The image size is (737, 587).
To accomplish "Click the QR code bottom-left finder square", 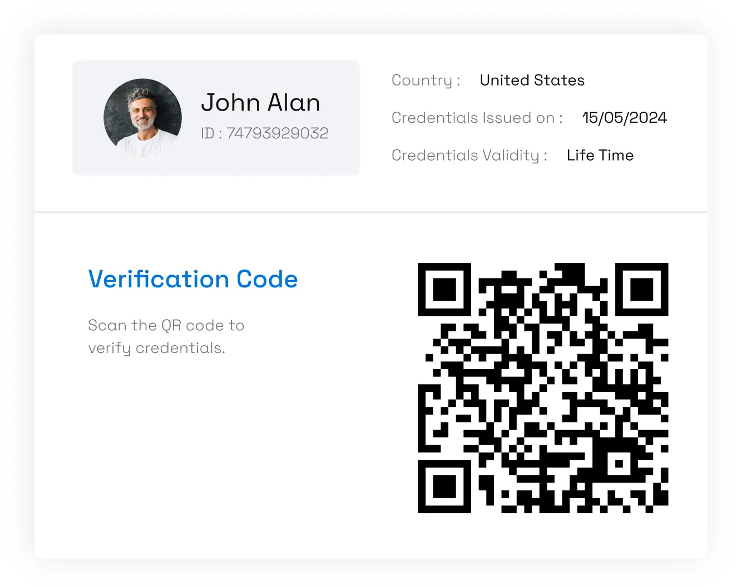I will (x=444, y=486).
